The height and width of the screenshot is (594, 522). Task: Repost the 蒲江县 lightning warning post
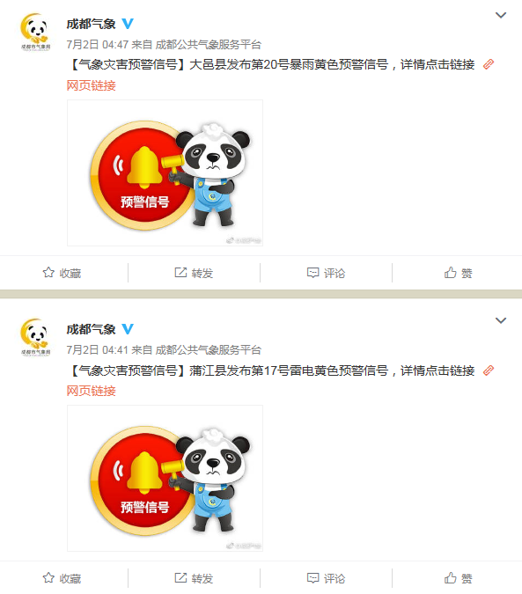tap(194, 578)
